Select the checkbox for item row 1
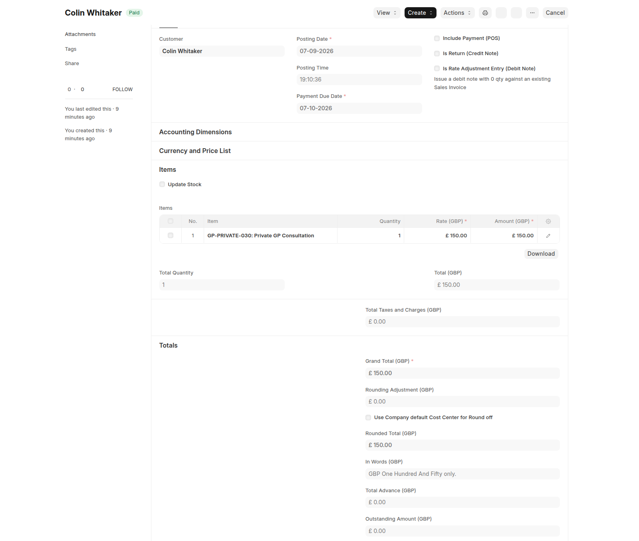The image size is (639, 541). coord(171,236)
